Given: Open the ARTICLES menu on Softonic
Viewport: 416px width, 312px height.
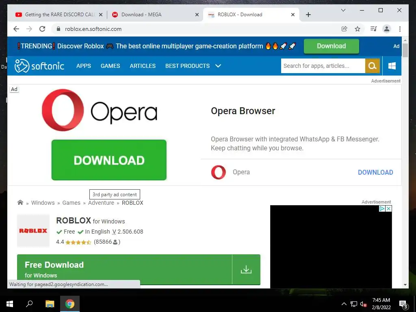Looking at the screenshot, I should tap(143, 66).
